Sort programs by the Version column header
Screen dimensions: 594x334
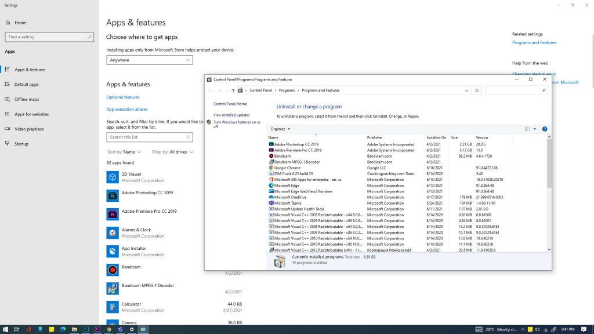(494, 138)
